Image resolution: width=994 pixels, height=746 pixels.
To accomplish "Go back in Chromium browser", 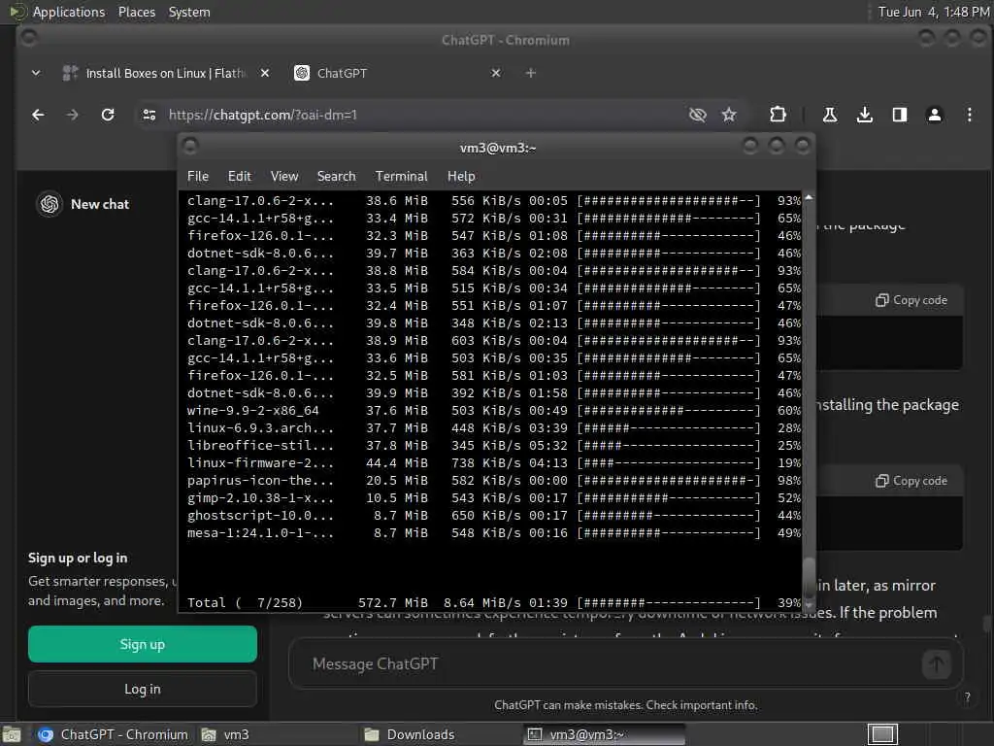I will (x=38, y=115).
